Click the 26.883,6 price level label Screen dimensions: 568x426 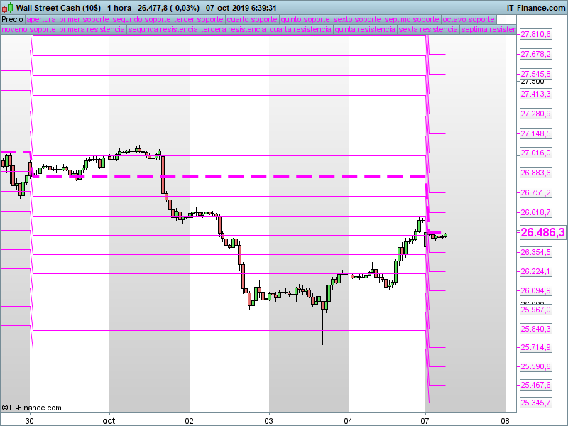click(536, 173)
